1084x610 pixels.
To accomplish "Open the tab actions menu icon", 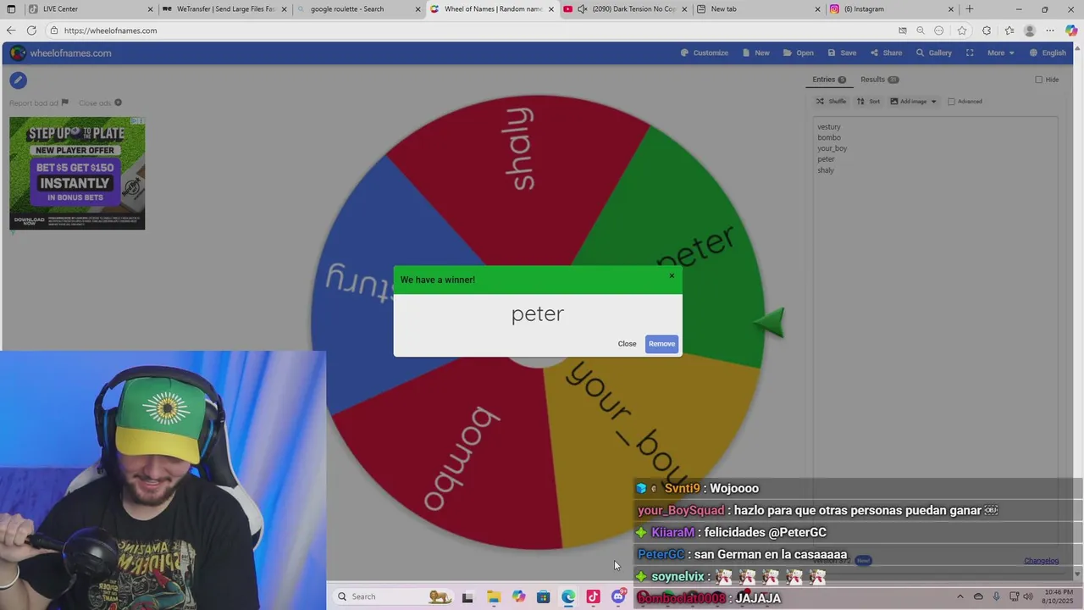I will 11,9.
